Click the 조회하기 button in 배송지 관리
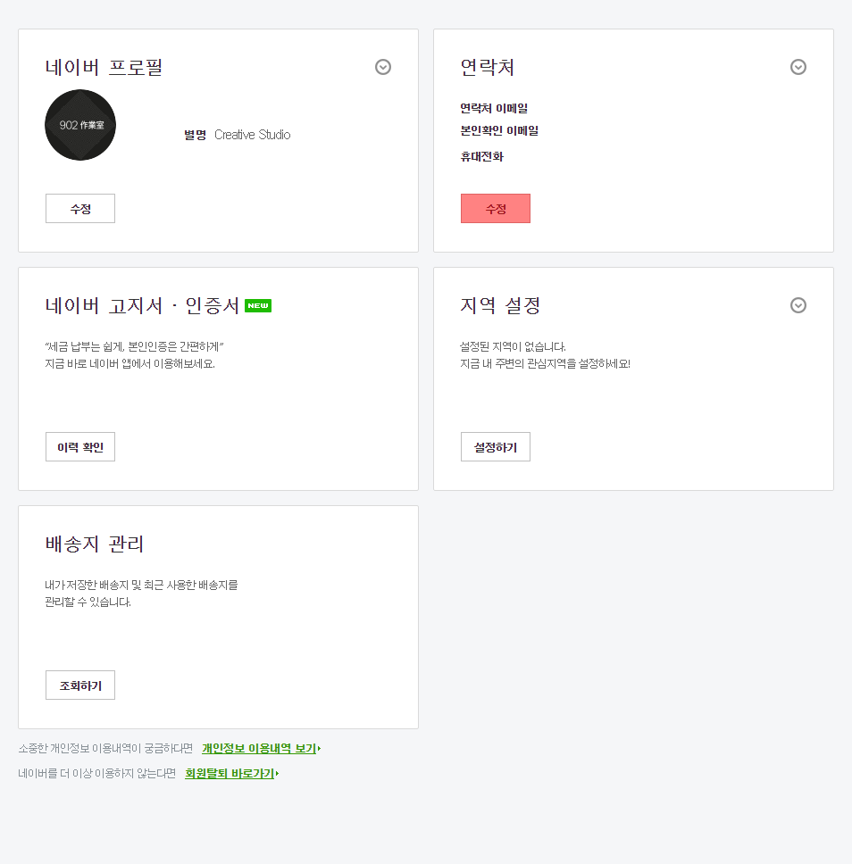The width and height of the screenshot is (852, 864). (79, 685)
